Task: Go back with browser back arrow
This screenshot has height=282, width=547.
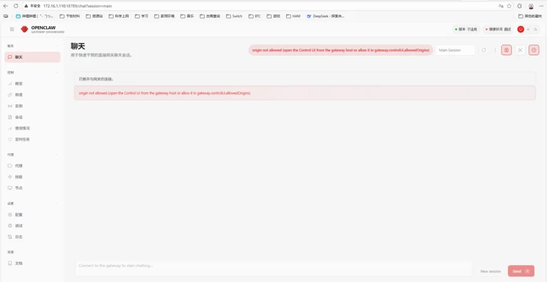Action: pos(6,6)
